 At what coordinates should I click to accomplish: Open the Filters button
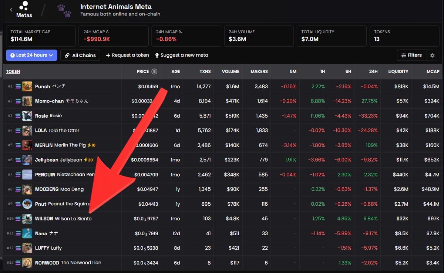[x=411, y=55]
